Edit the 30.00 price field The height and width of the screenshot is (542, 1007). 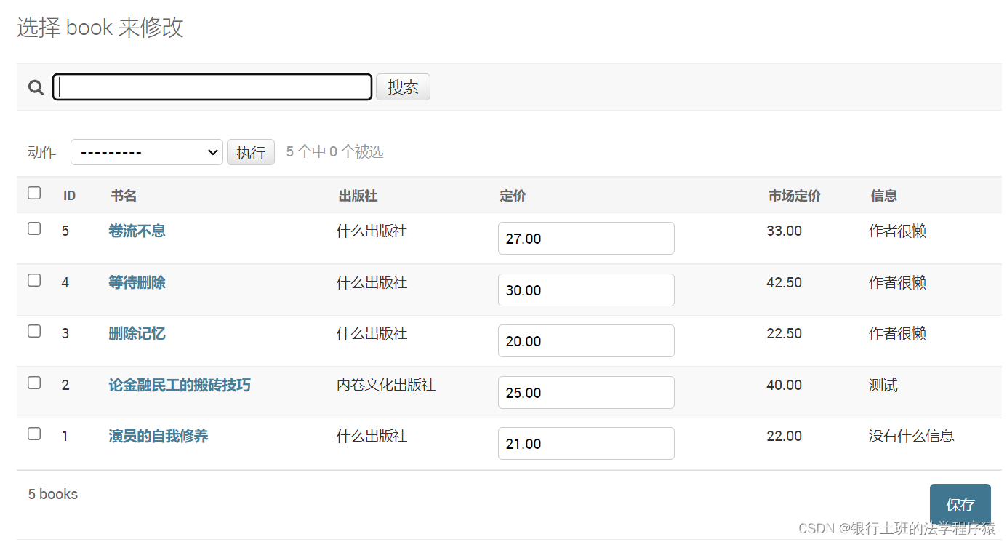[586, 290]
